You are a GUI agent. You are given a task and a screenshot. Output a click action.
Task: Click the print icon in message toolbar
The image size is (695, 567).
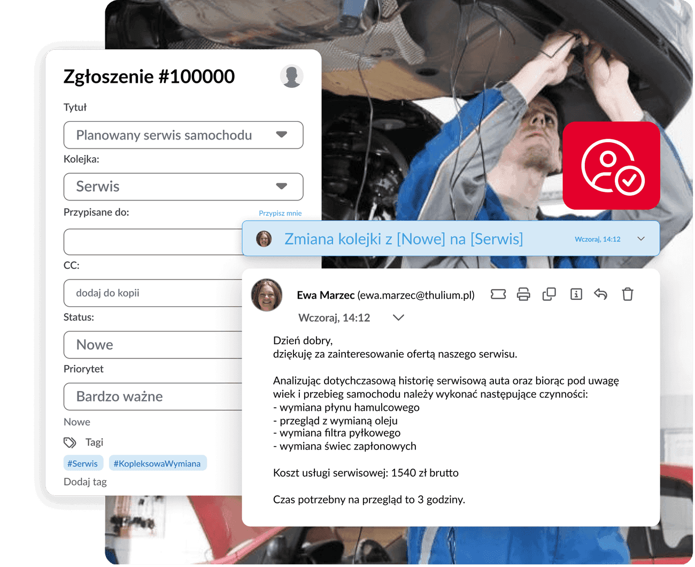(x=523, y=294)
